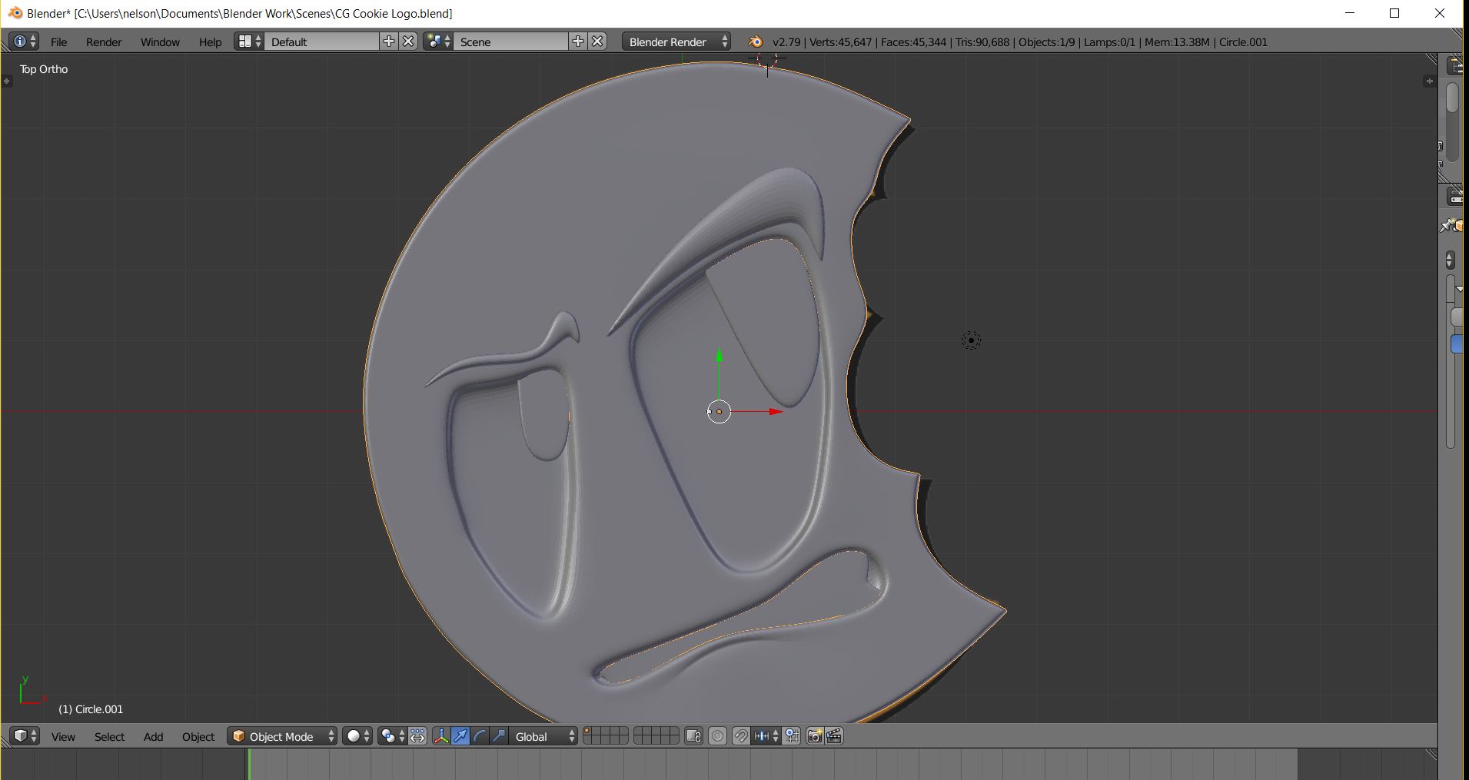Open the pivot point selector
The height and width of the screenshot is (780, 1469).
[x=392, y=736]
